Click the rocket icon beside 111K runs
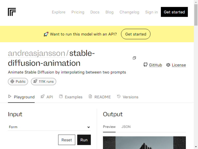This screenshot has height=149, width=198. click(x=35, y=81)
